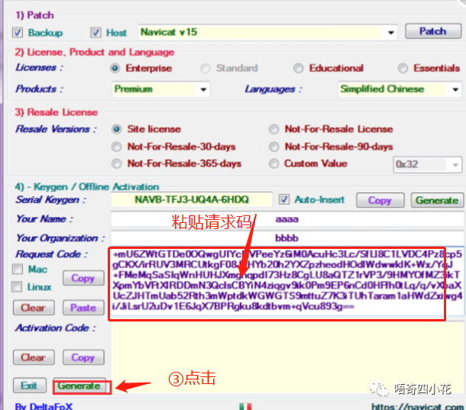Click the Your Name field showing aaaa
Image resolution: width=466 pixels, height=410 pixels.
(286, 219)
